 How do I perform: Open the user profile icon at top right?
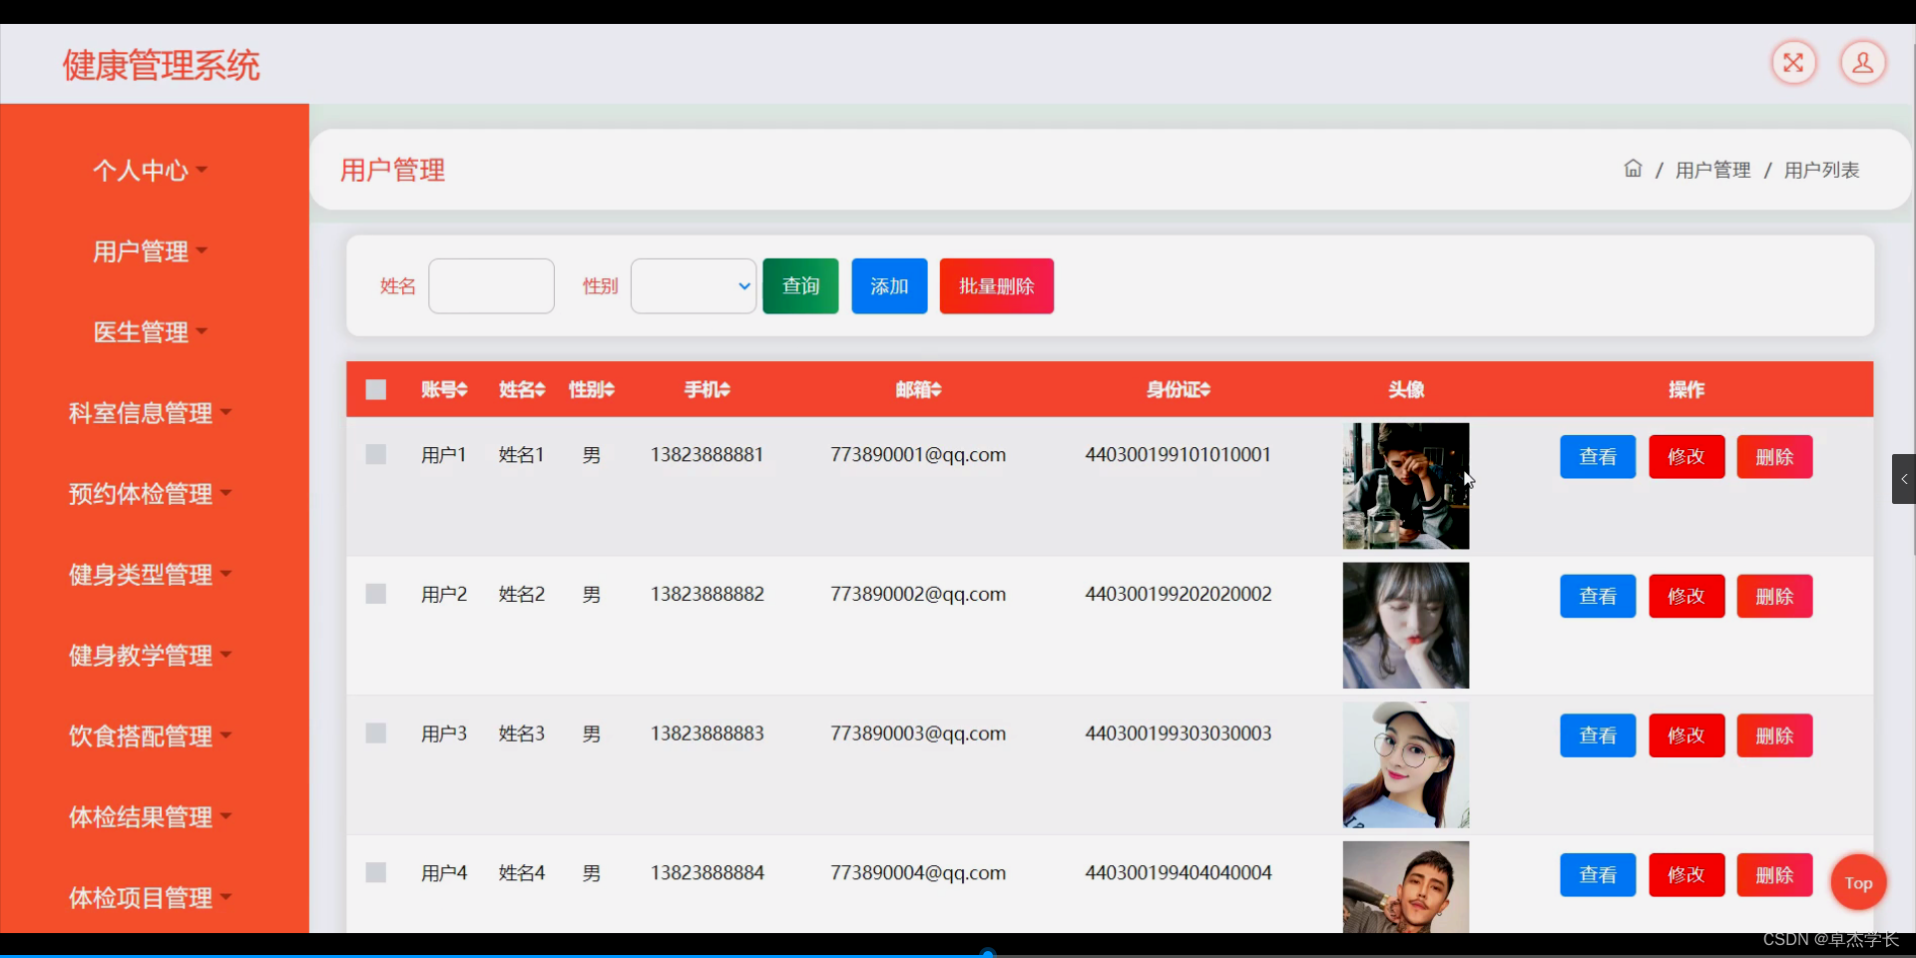click(1862, 62)
